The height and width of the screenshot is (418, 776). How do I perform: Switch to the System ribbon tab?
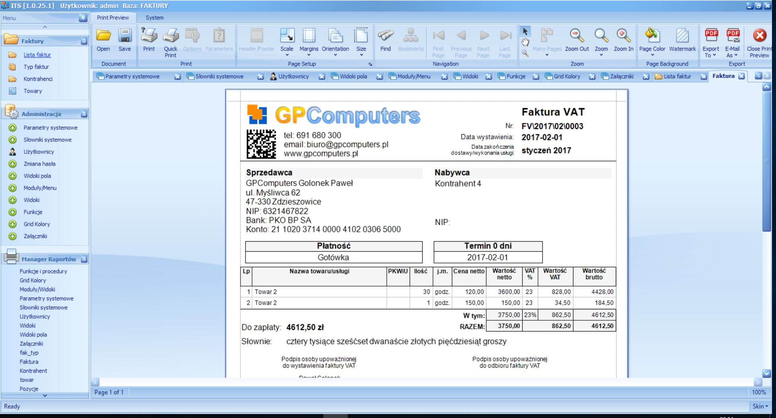tap(154, 18)
